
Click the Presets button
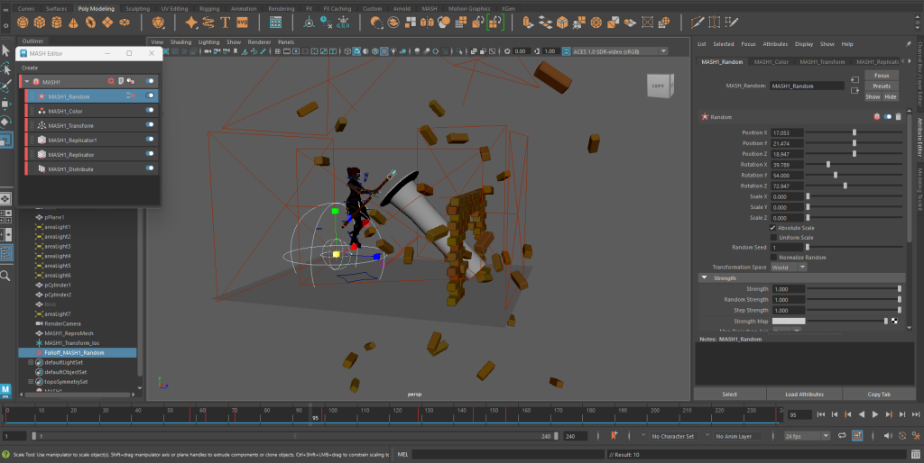coord(882,86)
